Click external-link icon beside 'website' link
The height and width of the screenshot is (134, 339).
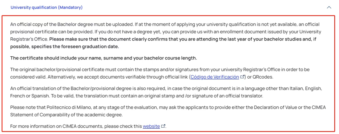(163, 126)
